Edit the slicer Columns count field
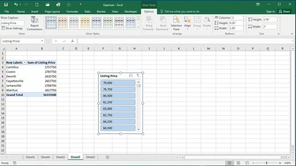 click(x=237, y=18)
